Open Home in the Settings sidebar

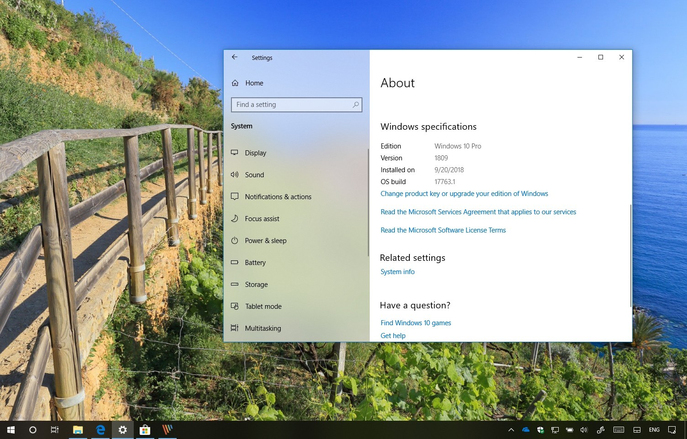coord(254,83)
